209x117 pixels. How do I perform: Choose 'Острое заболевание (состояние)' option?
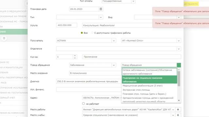click(150, 72)
